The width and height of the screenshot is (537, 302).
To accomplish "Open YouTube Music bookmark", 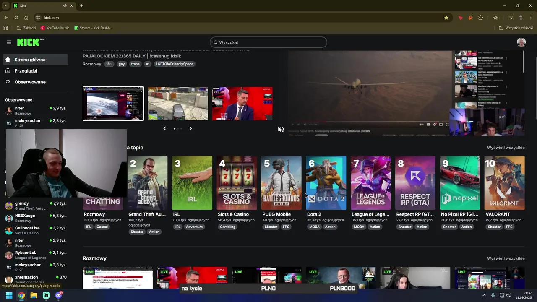I will click(x=55, y=28).
